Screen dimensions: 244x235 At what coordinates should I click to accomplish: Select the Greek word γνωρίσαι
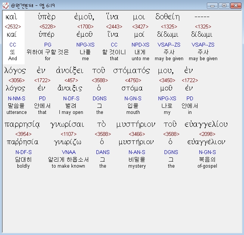[x=67, y=125]
